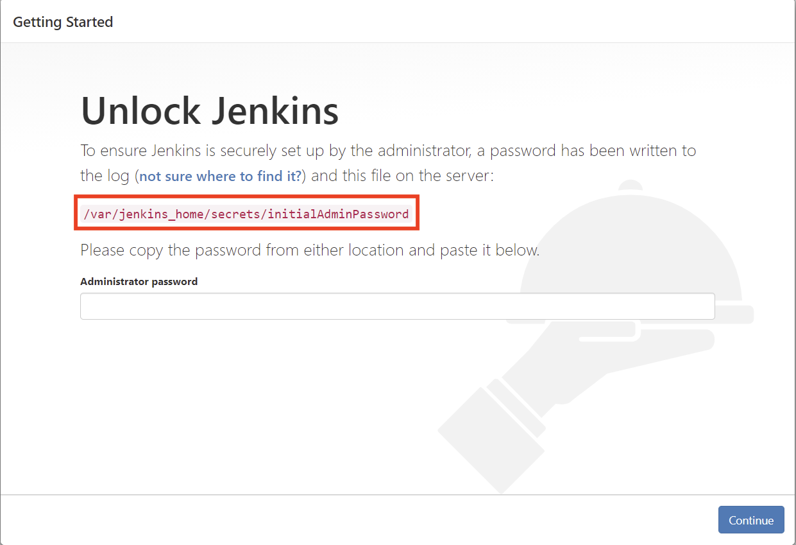Focus the Administrator password input field
The height and width of the screenshot is (545, 796).
[397, 306]
